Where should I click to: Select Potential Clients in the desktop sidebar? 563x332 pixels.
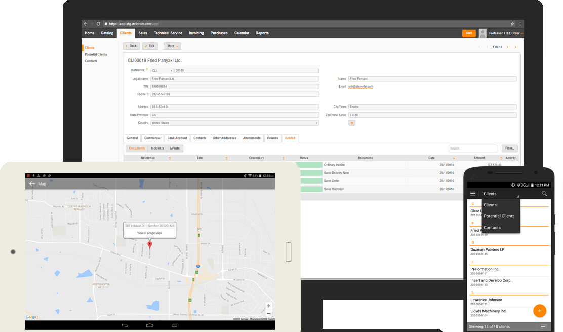click(96, 54)
